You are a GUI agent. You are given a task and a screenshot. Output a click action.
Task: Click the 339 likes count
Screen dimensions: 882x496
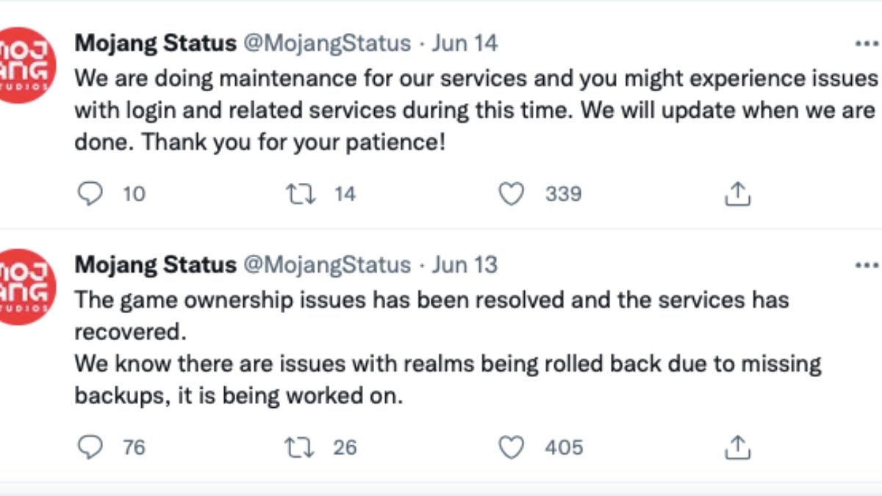click(563, 194)
